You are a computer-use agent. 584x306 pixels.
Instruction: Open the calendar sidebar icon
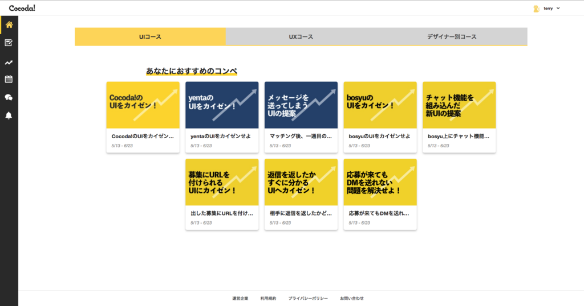(x=9, y=79)
